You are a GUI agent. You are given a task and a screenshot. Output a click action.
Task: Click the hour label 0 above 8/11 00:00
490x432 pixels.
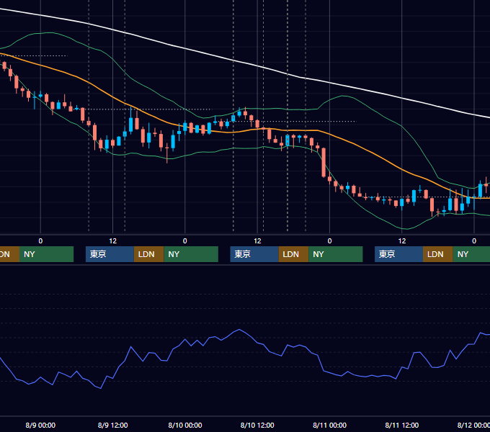point(330,241)
